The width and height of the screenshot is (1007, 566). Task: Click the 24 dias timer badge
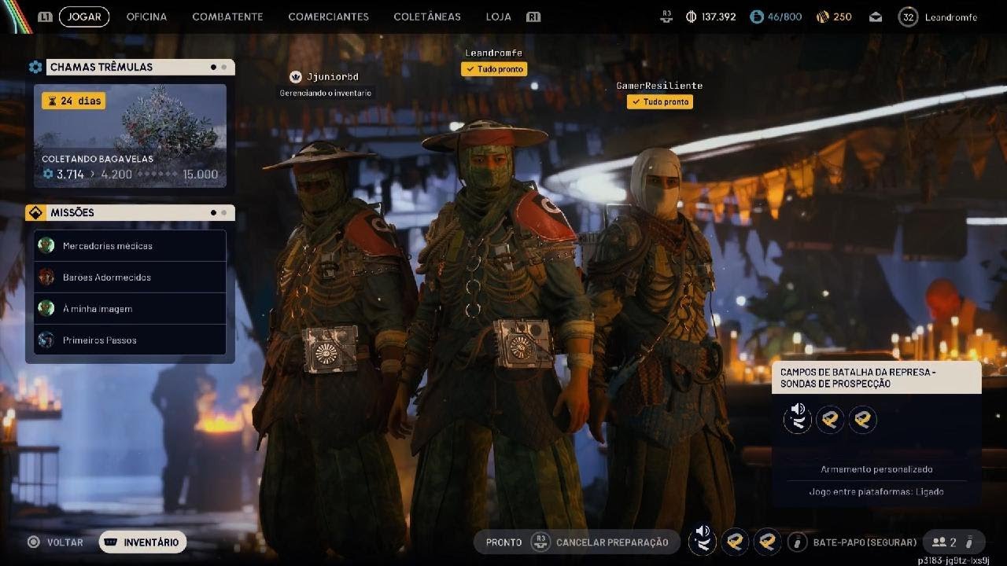(x=73, y=101)
